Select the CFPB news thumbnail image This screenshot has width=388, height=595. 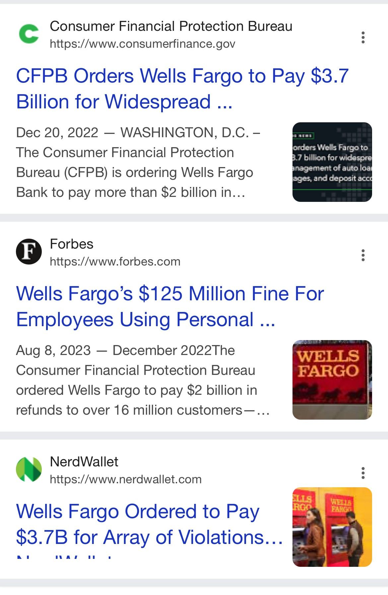[x=332, y=162]
